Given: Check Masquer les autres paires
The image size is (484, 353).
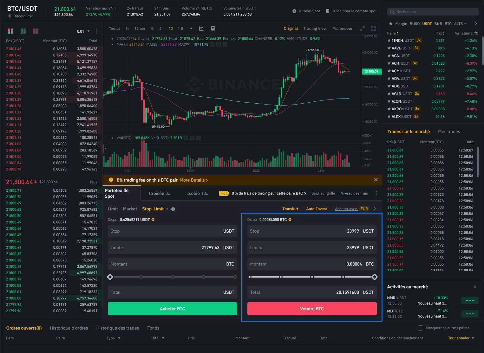Looking at the screenshot, I should 421,328.
